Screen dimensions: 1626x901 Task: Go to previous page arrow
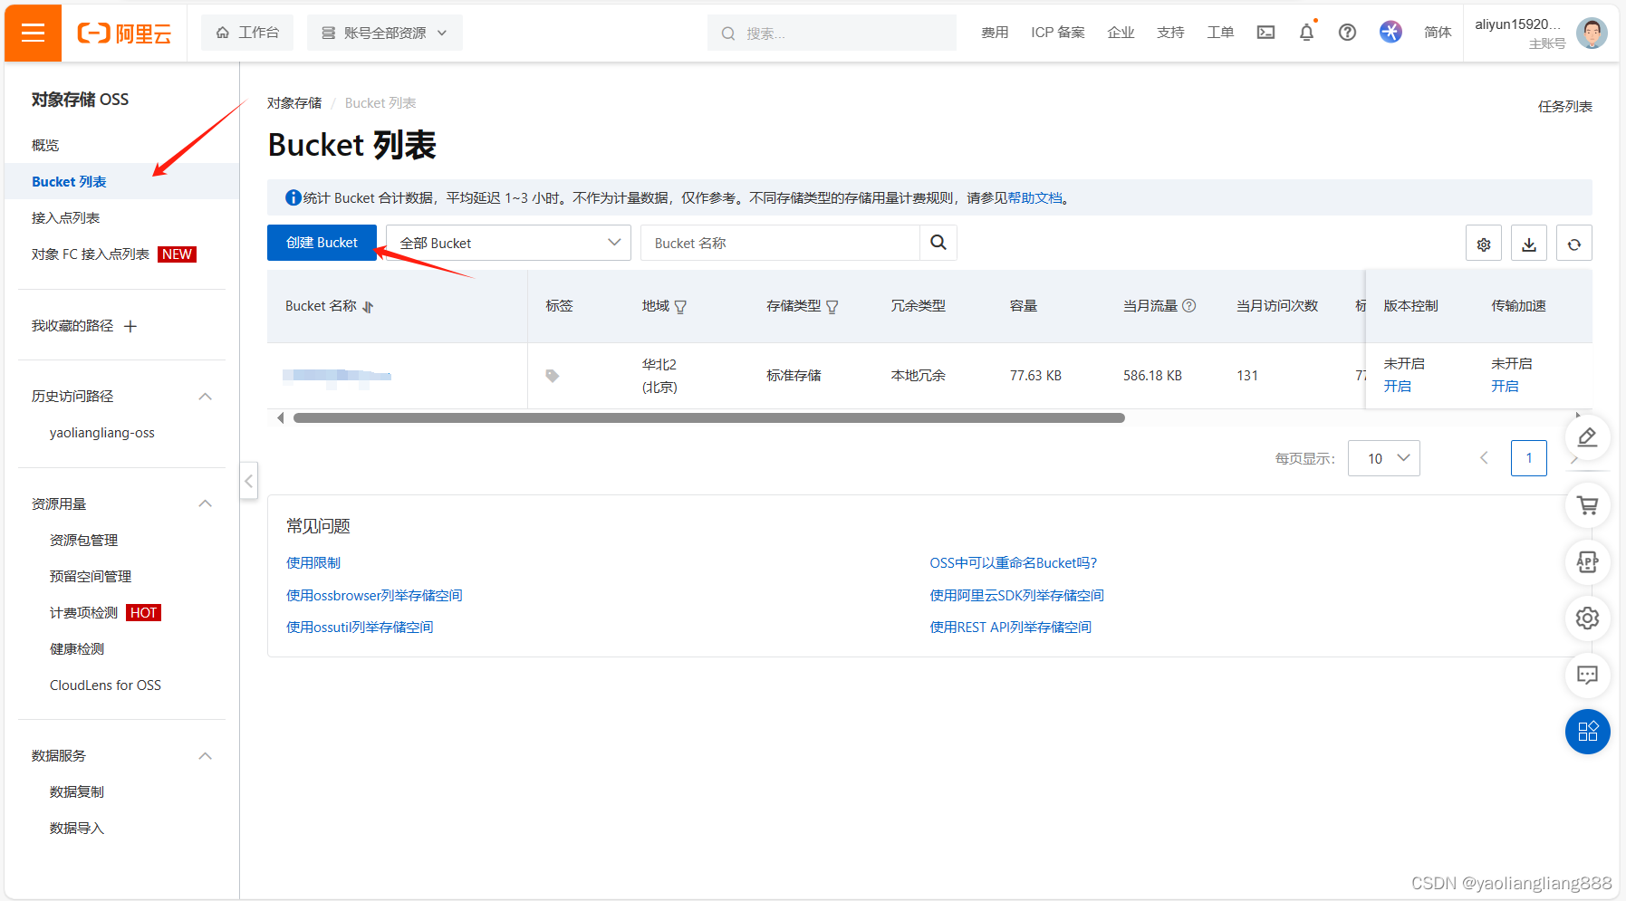click(1484, 458)
